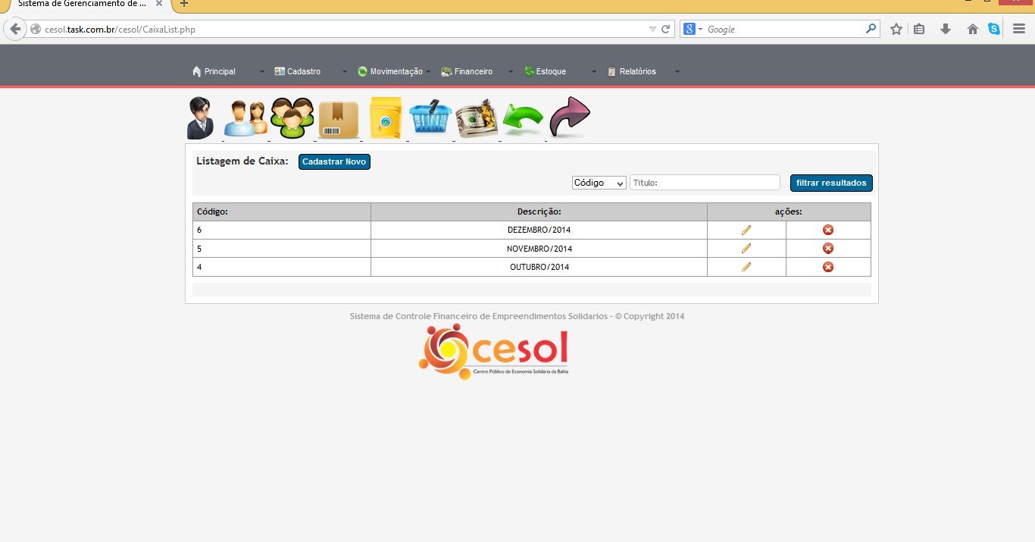Screen dimensions: 1035x542
Task: Expand the Cadastro menu
Action: 303,71
